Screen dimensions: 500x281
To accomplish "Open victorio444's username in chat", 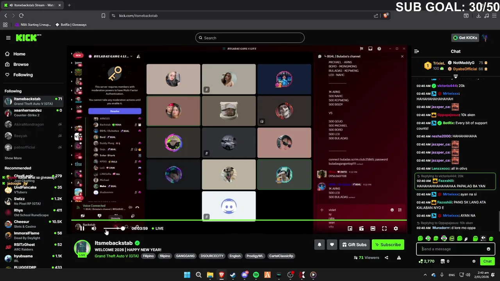I will click(x=446, y=86).
